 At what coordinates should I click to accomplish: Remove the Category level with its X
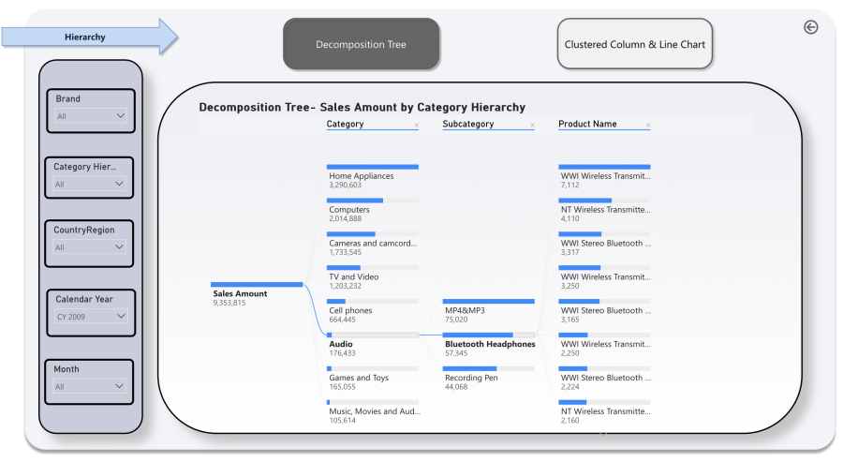tap(417, 125)
